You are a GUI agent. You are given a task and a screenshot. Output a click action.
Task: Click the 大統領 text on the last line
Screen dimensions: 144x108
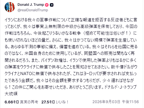pos(11,94)
